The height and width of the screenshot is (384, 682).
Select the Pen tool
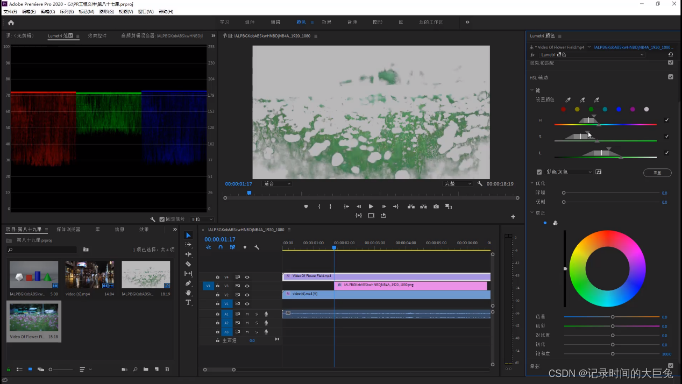(x=188, y=283)
